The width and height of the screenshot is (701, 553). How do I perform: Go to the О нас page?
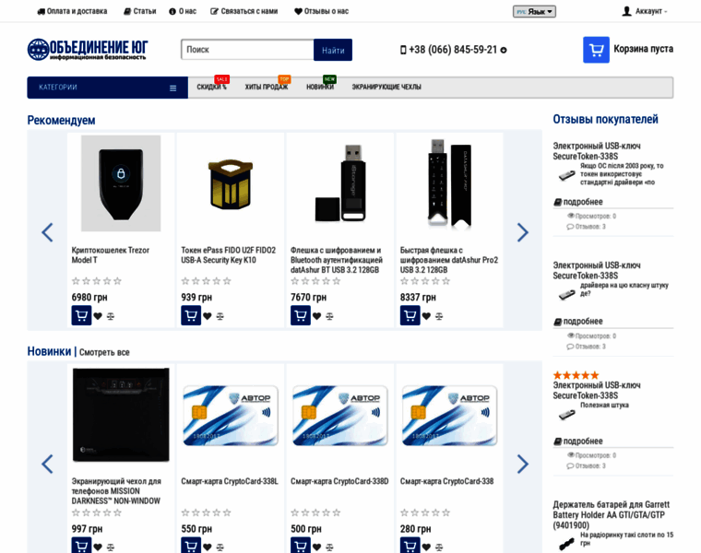(x=183, y=11)
